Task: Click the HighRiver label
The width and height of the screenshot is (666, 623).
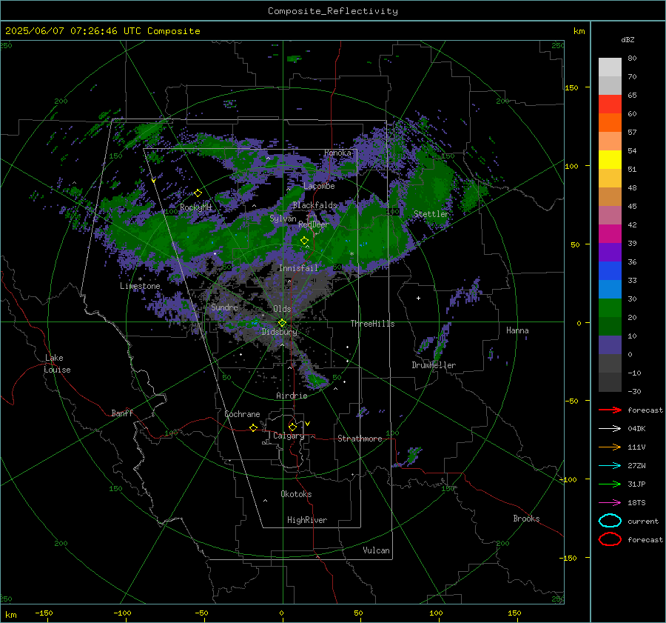Action: [307, 520]
